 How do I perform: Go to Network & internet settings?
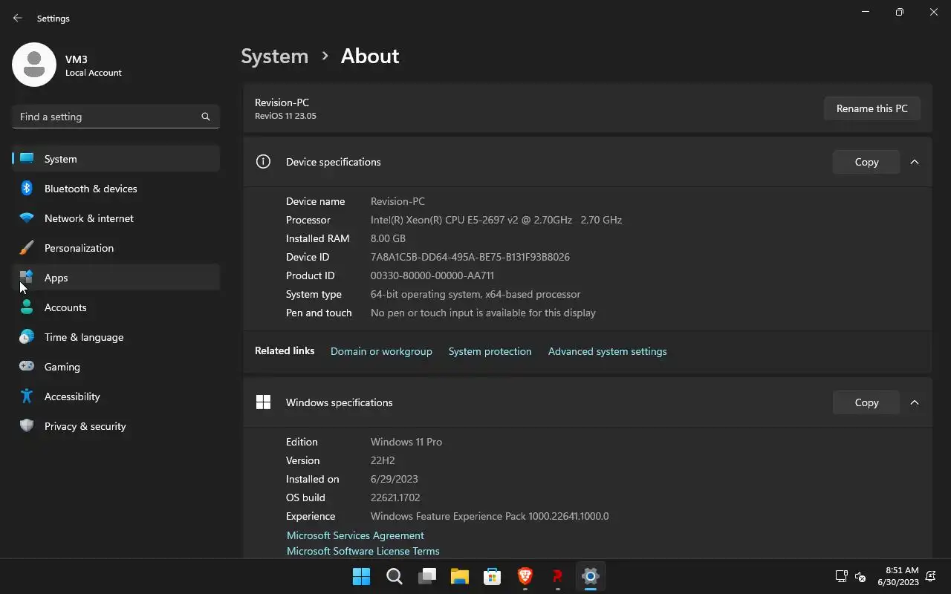point(116,218)
